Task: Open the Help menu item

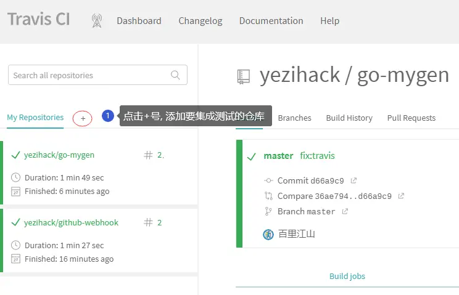Action: 330,21
